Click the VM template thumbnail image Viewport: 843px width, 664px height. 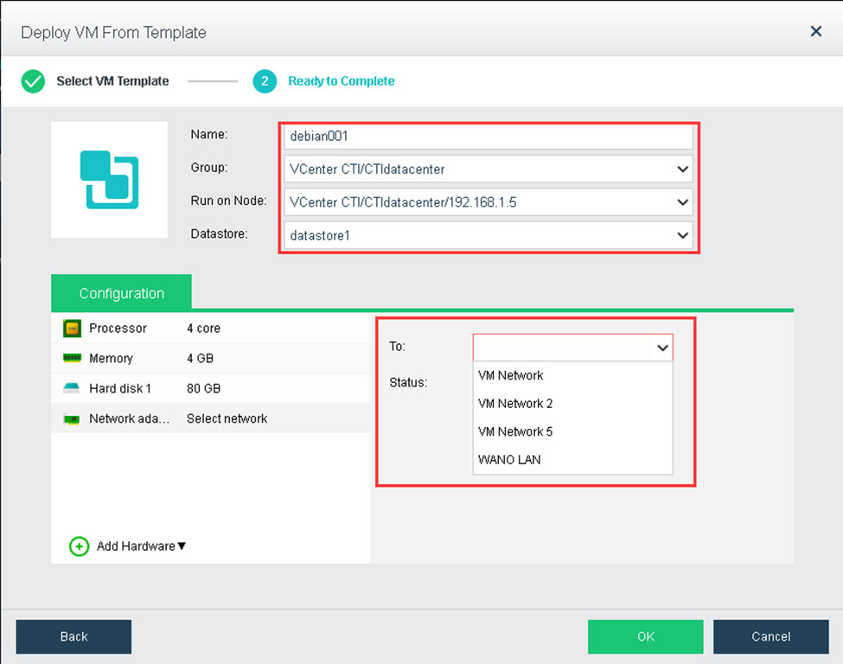click(x=109, y=180)
